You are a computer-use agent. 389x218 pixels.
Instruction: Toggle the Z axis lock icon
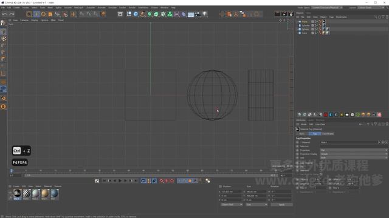[x=96, y=14]
